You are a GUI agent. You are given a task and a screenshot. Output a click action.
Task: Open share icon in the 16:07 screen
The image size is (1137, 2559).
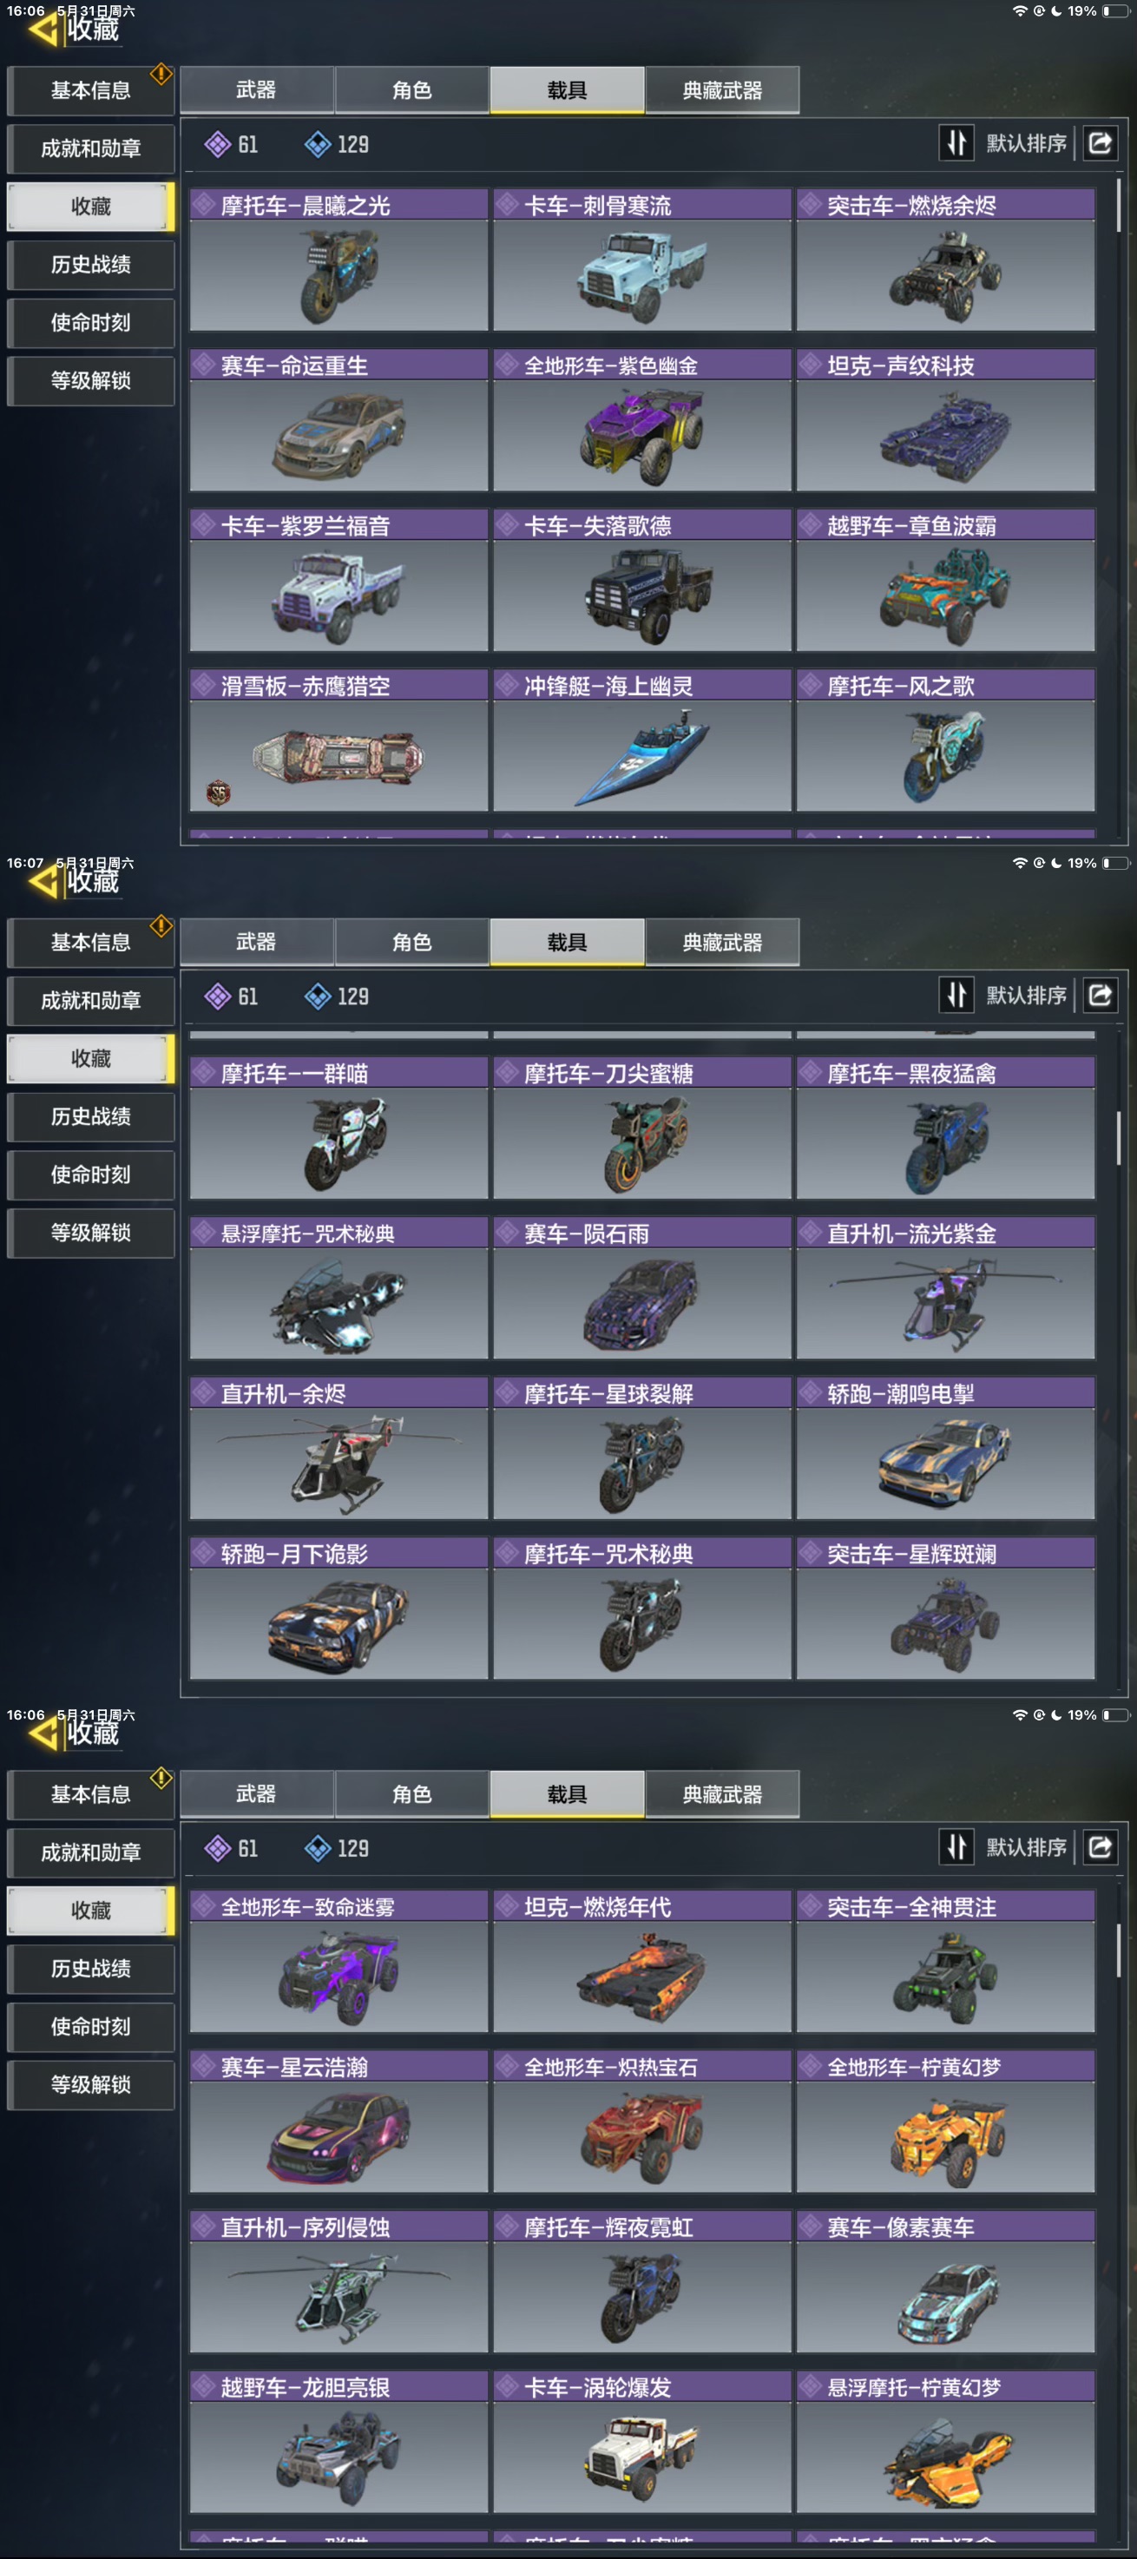tap(1101, 996)
